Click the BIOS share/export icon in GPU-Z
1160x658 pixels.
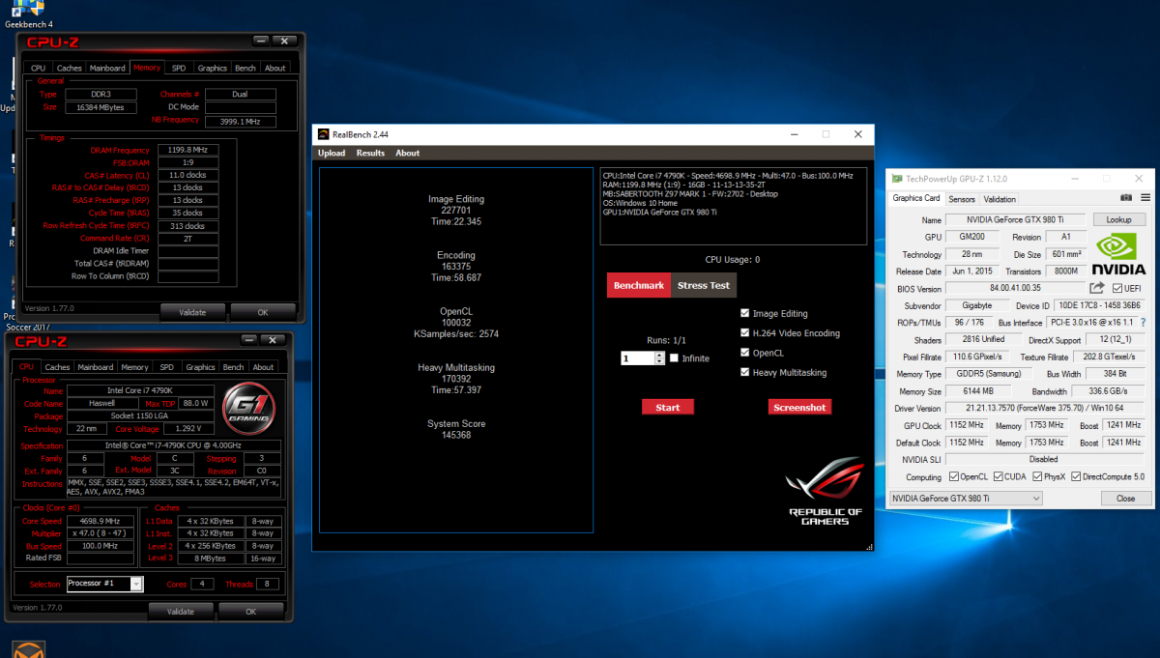click(x=1096, y=288)
